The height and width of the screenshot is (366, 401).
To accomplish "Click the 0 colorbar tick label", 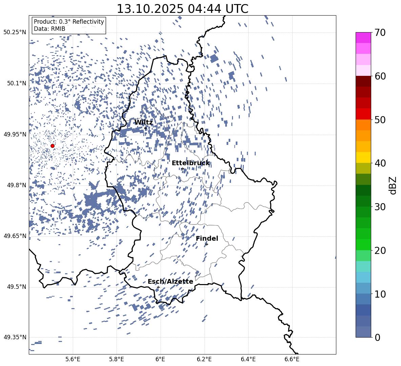I will click(x=377, y=338).
